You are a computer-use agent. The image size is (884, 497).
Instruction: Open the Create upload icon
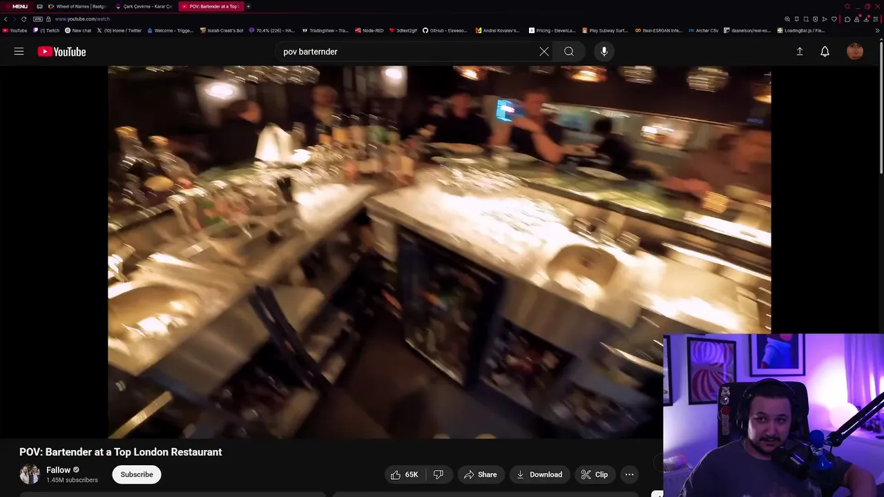point(800,52)
